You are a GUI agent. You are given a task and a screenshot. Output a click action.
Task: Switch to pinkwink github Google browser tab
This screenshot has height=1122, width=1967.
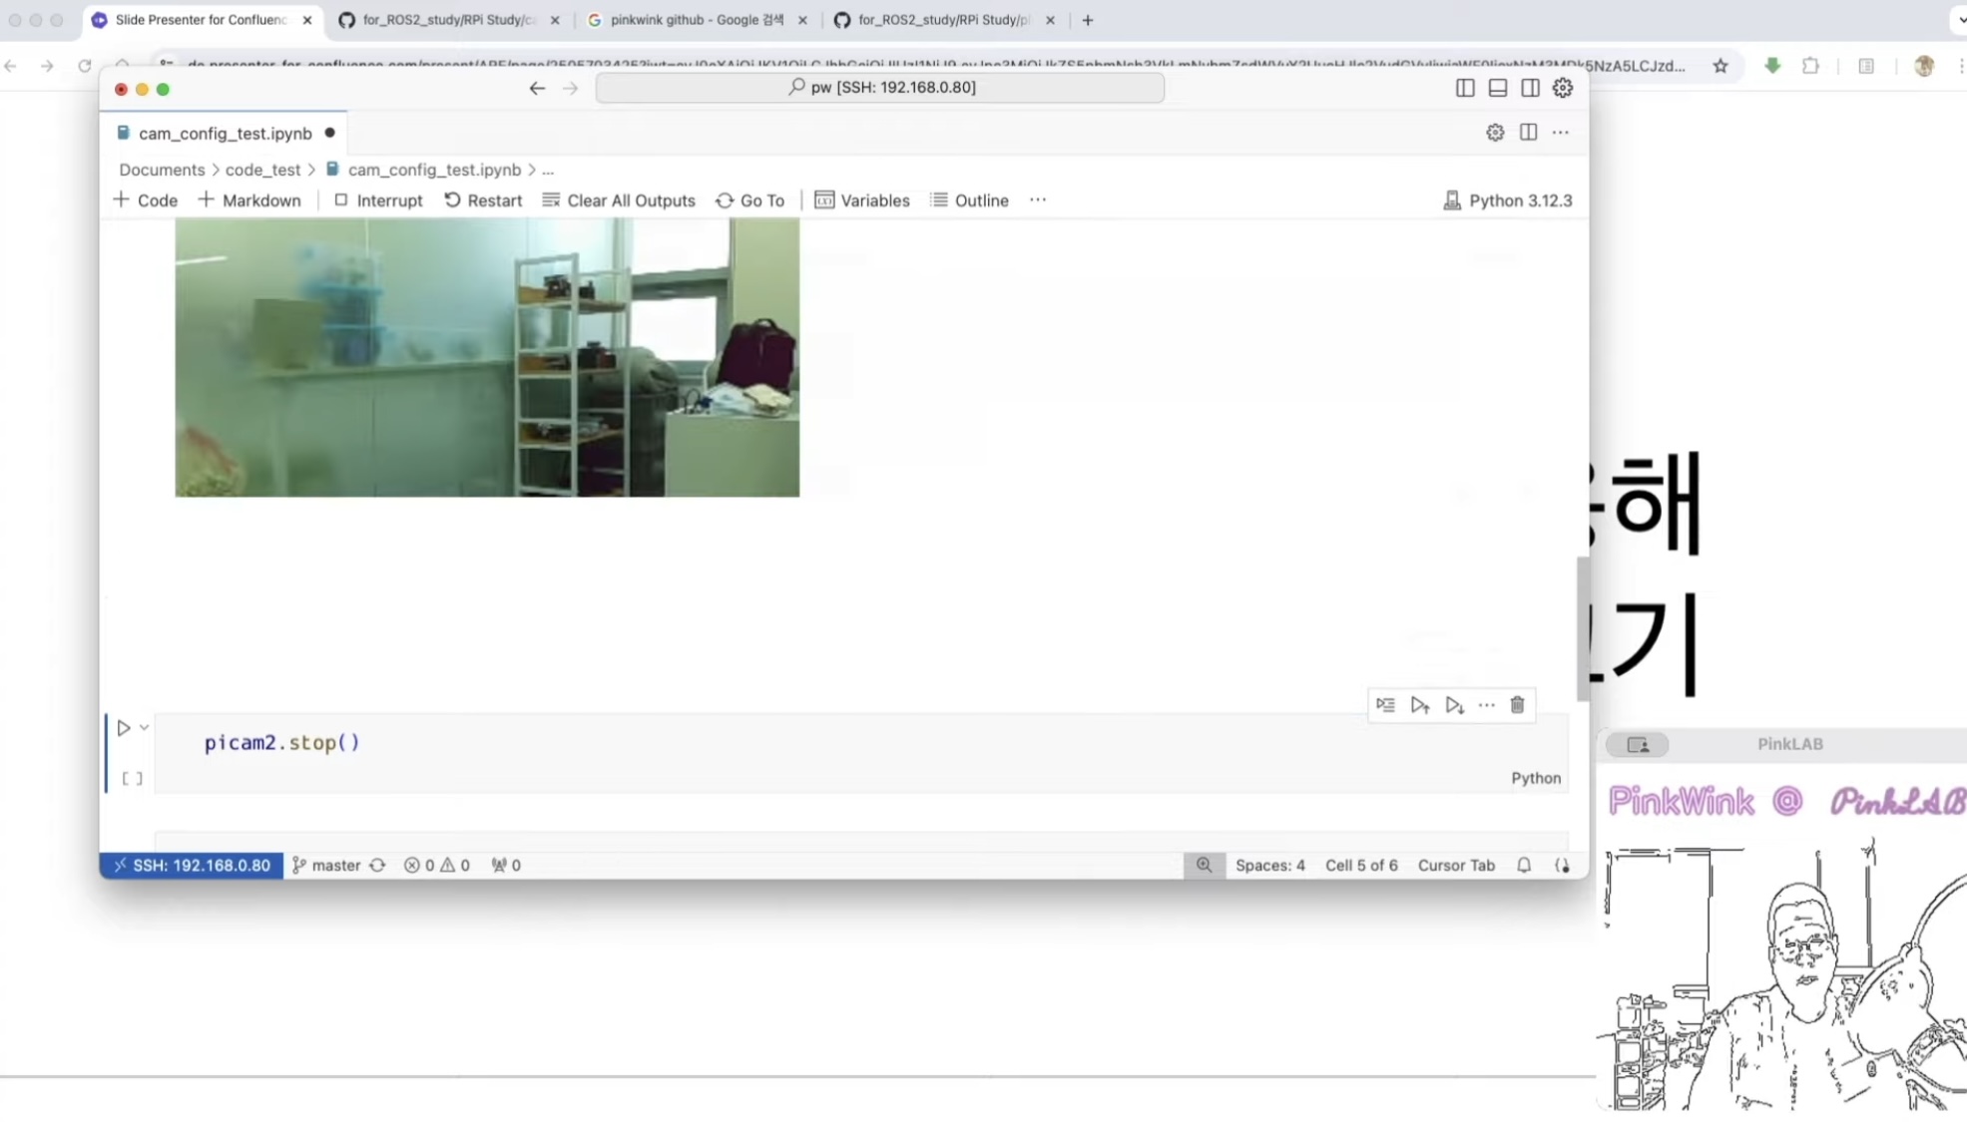[x=697, y=20]
